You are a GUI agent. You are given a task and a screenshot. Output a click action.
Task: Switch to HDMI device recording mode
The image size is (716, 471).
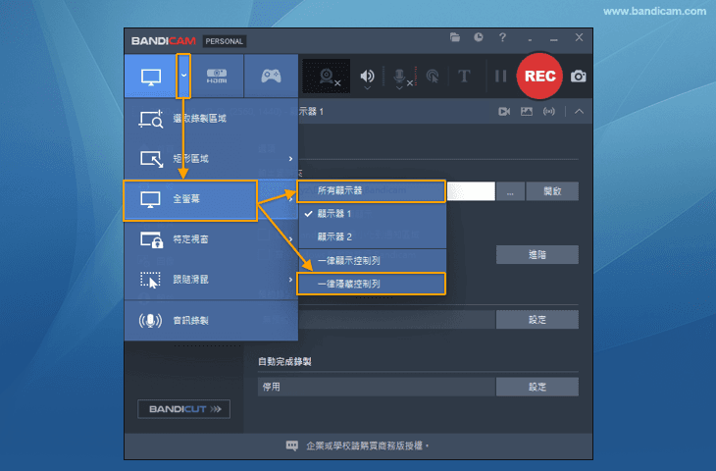pyautogui.click(x=217, y=76)
